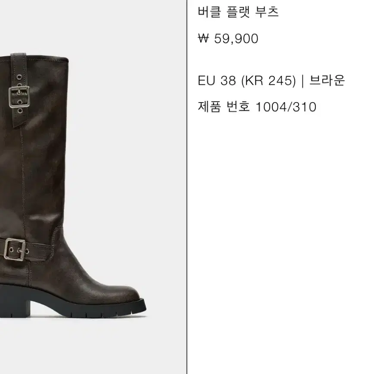
Task: Select the price ₩ 59,900
Action: tap(228, 38)
